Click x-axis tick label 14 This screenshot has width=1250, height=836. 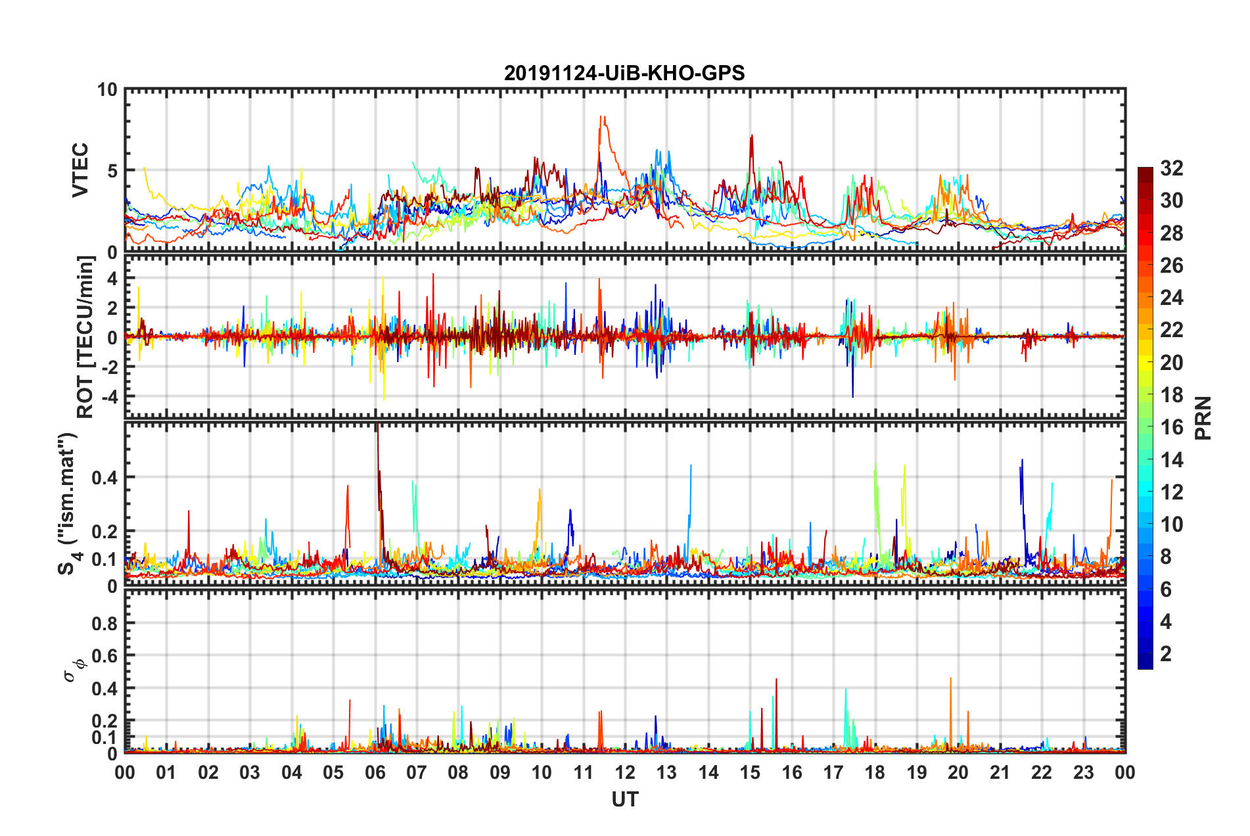tap(708, 772)
